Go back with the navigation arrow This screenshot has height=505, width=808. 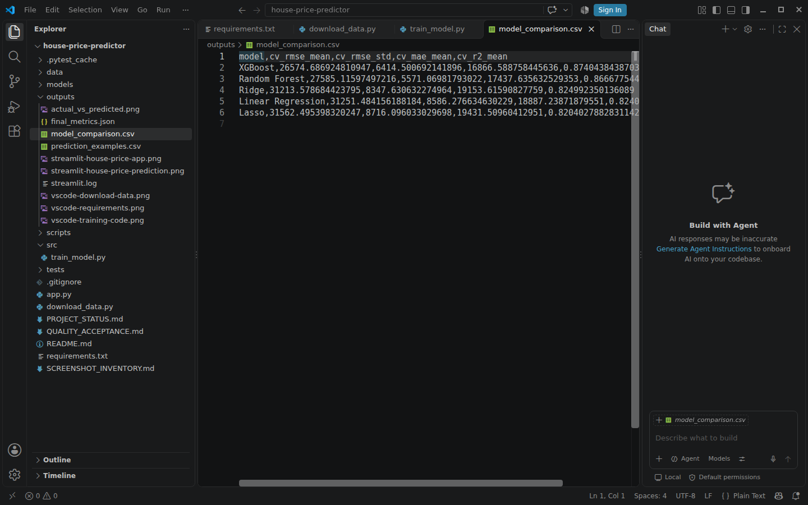pos(242,10)
